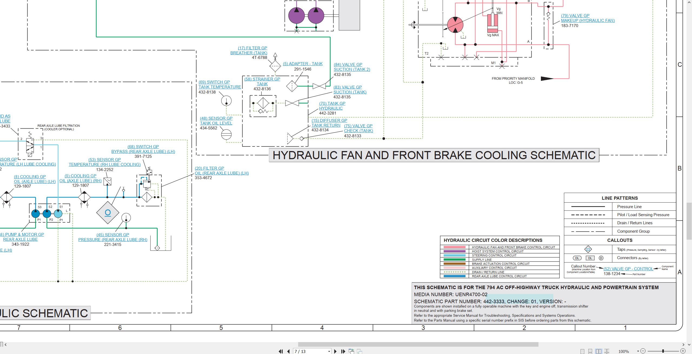Image resolution: width=692 pixels, height=354 pixels.
Task: Open (8) COOLING GP OIL (AXLE LUBE) (LH) link
Action: coord(35,179)
